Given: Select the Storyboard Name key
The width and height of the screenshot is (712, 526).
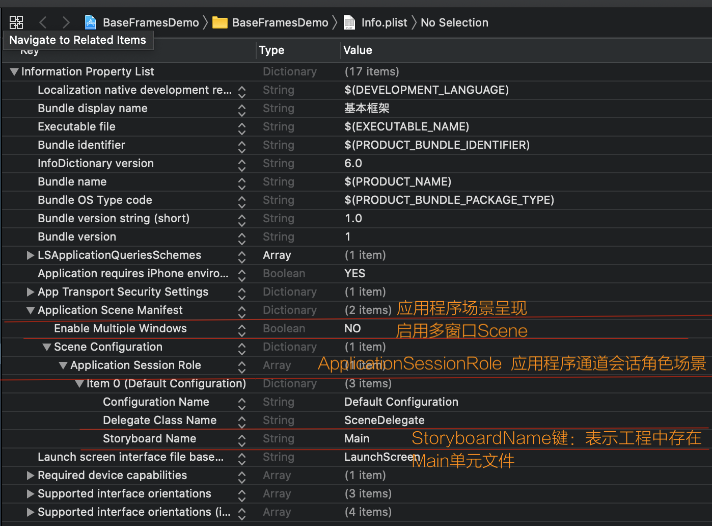Looking at the screenshot, I should point(149,439).
